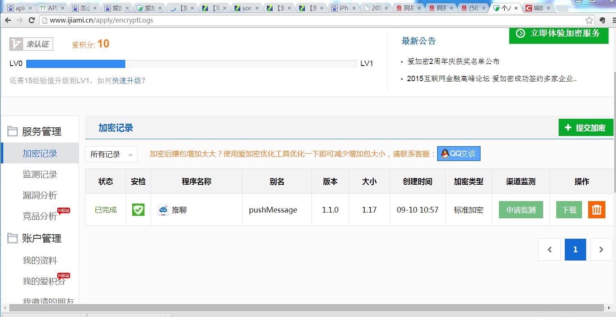Select 加密记录 in the sidebar
The height and width of the screenshot is (317, 616).
tap(40, 154)
